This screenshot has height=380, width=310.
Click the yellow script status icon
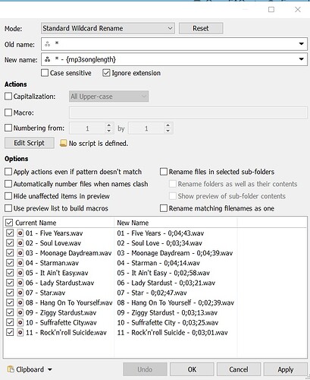point(63,143)
